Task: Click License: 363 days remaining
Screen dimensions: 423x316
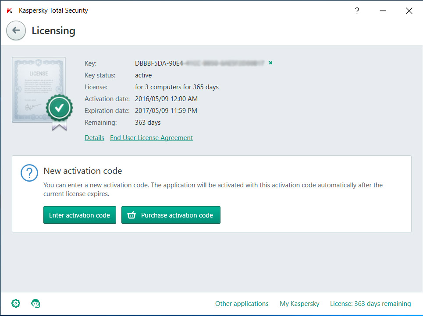Action: pos(370,304)
